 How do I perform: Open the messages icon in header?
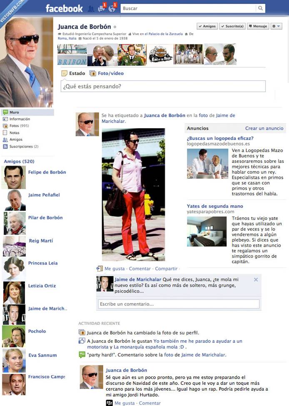point(101,8)
